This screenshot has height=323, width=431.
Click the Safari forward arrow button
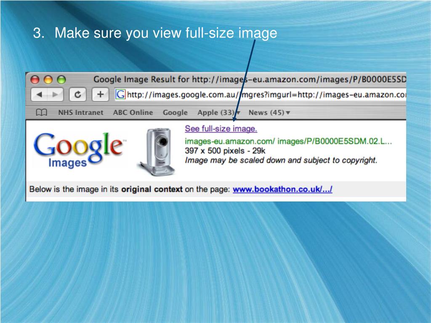[55, 95]
